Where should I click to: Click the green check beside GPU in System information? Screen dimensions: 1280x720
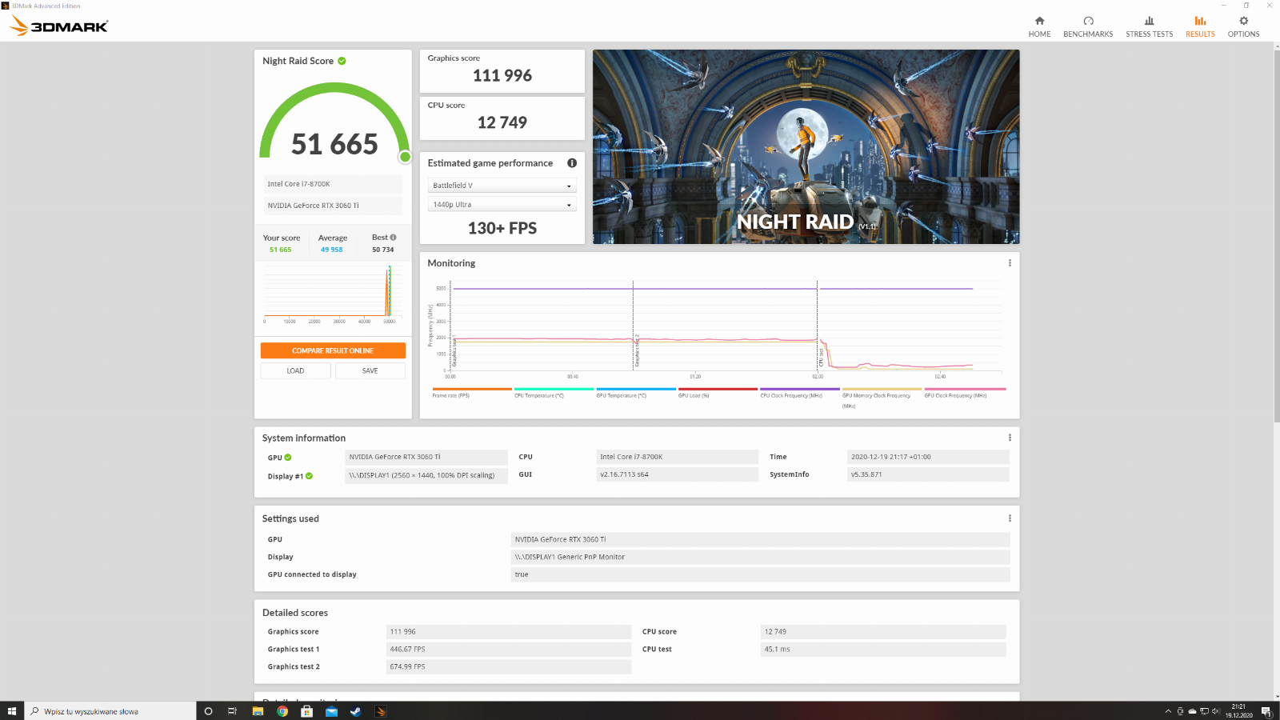coord(288,458)
